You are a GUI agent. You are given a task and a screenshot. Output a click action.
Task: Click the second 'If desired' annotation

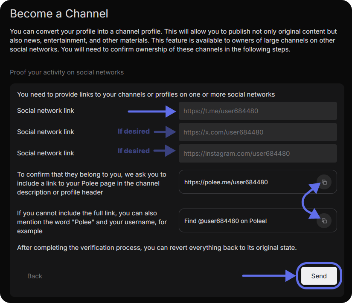(134, 151)
